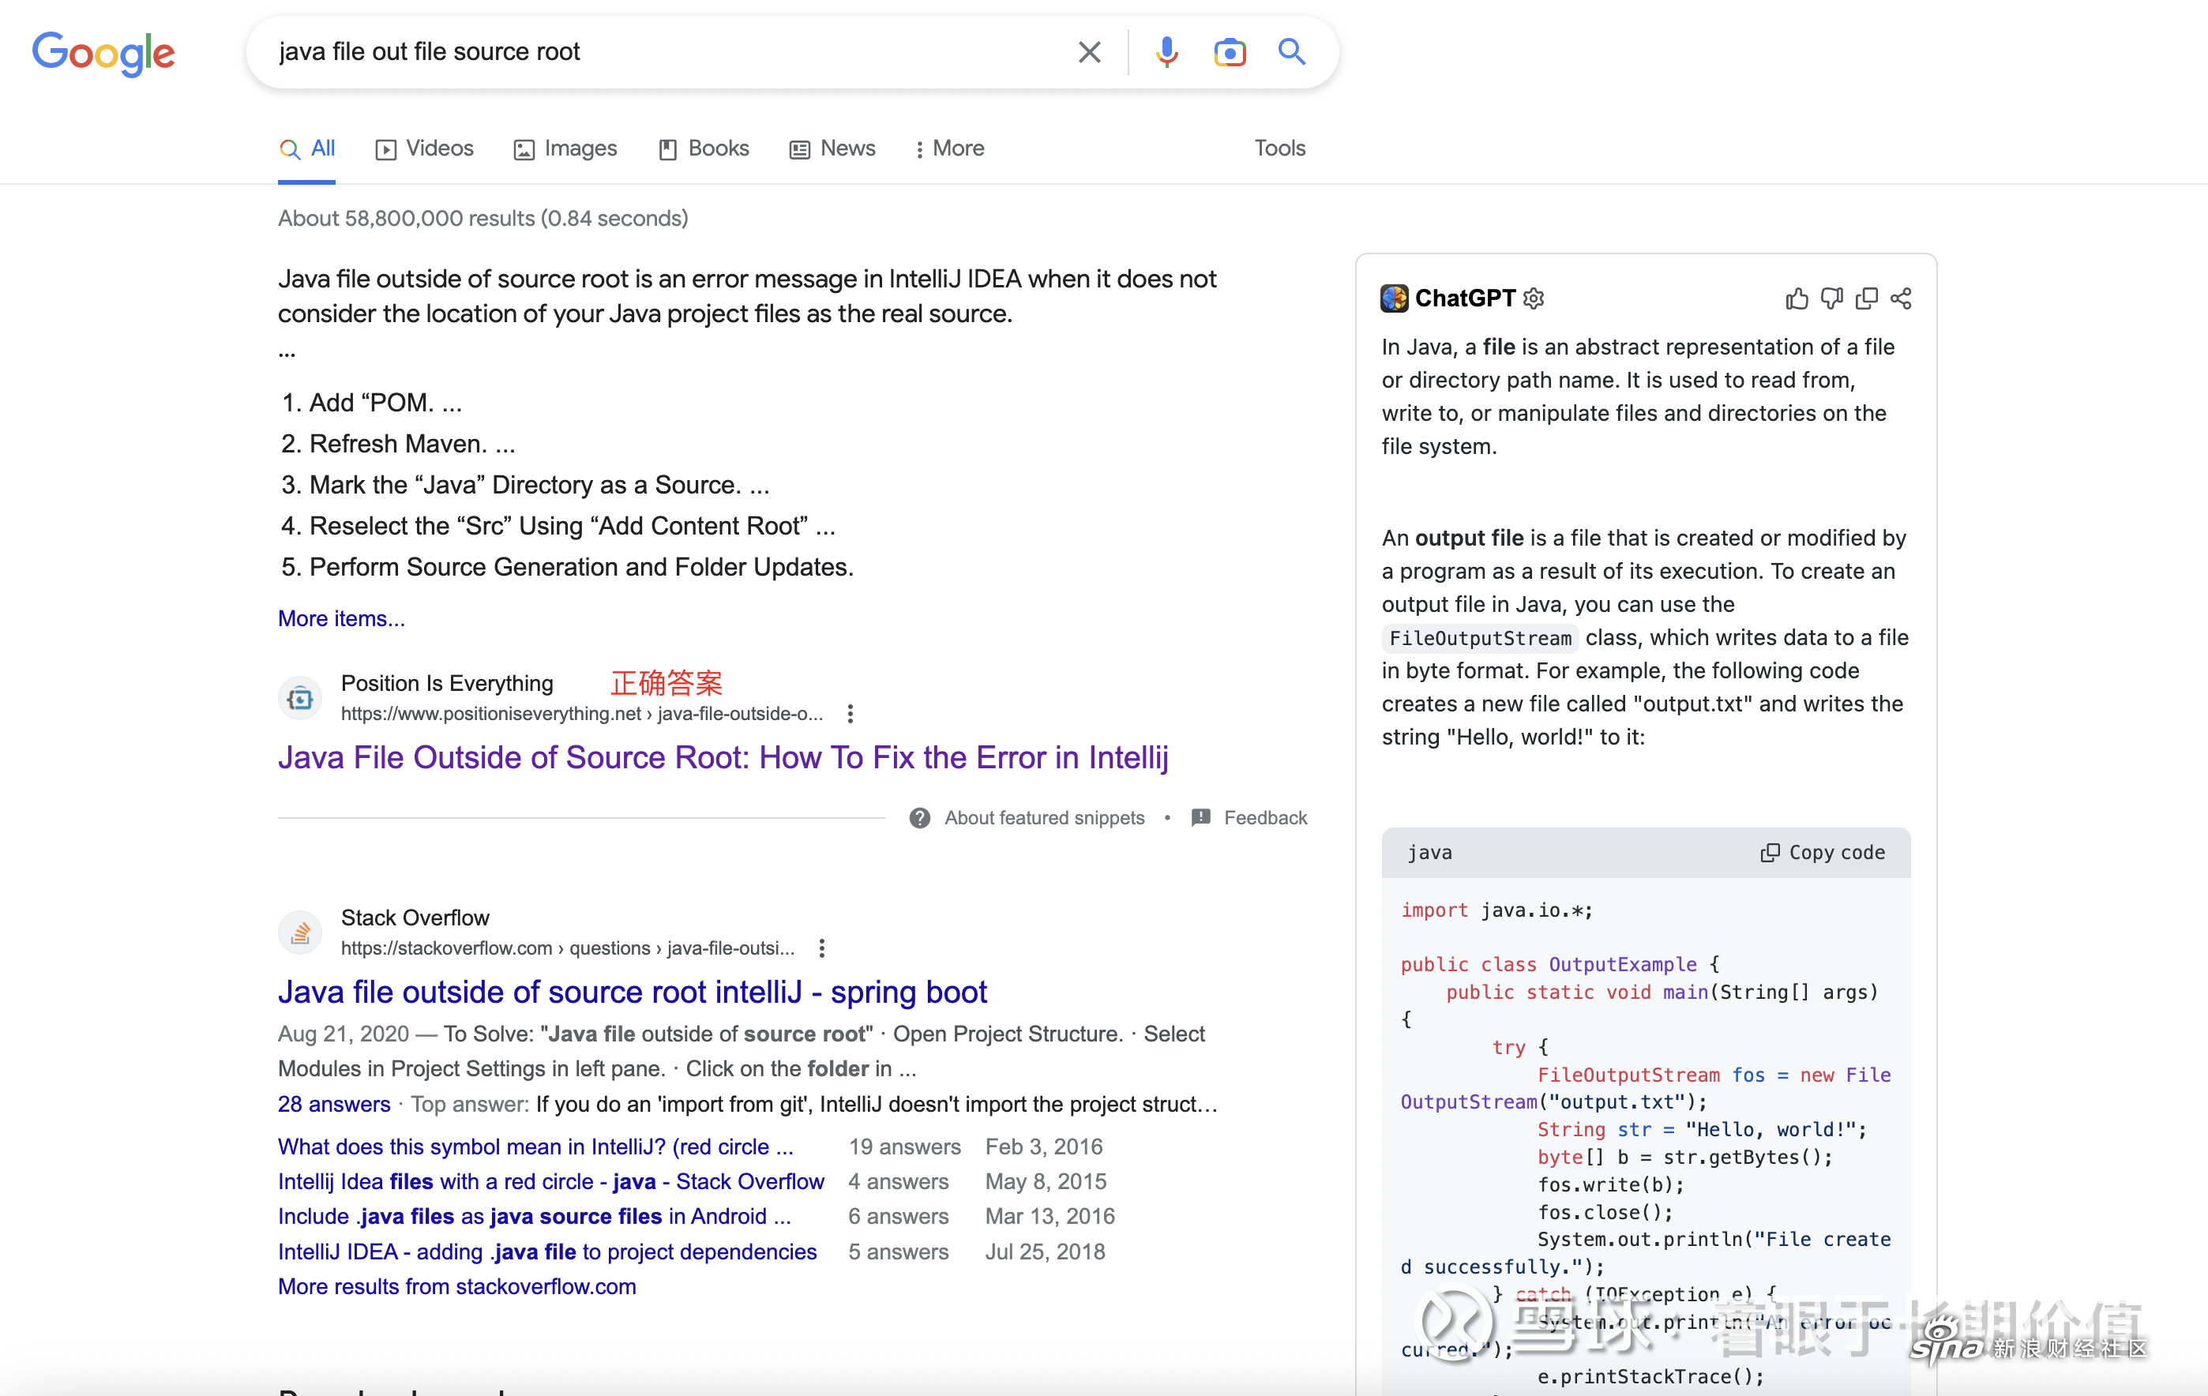Open the 28 answers link
Image resolution: width=2208 pixels, height=1396 pixels.
click(x=334, y=1104)
